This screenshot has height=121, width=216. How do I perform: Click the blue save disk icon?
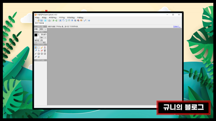point(41,21)
